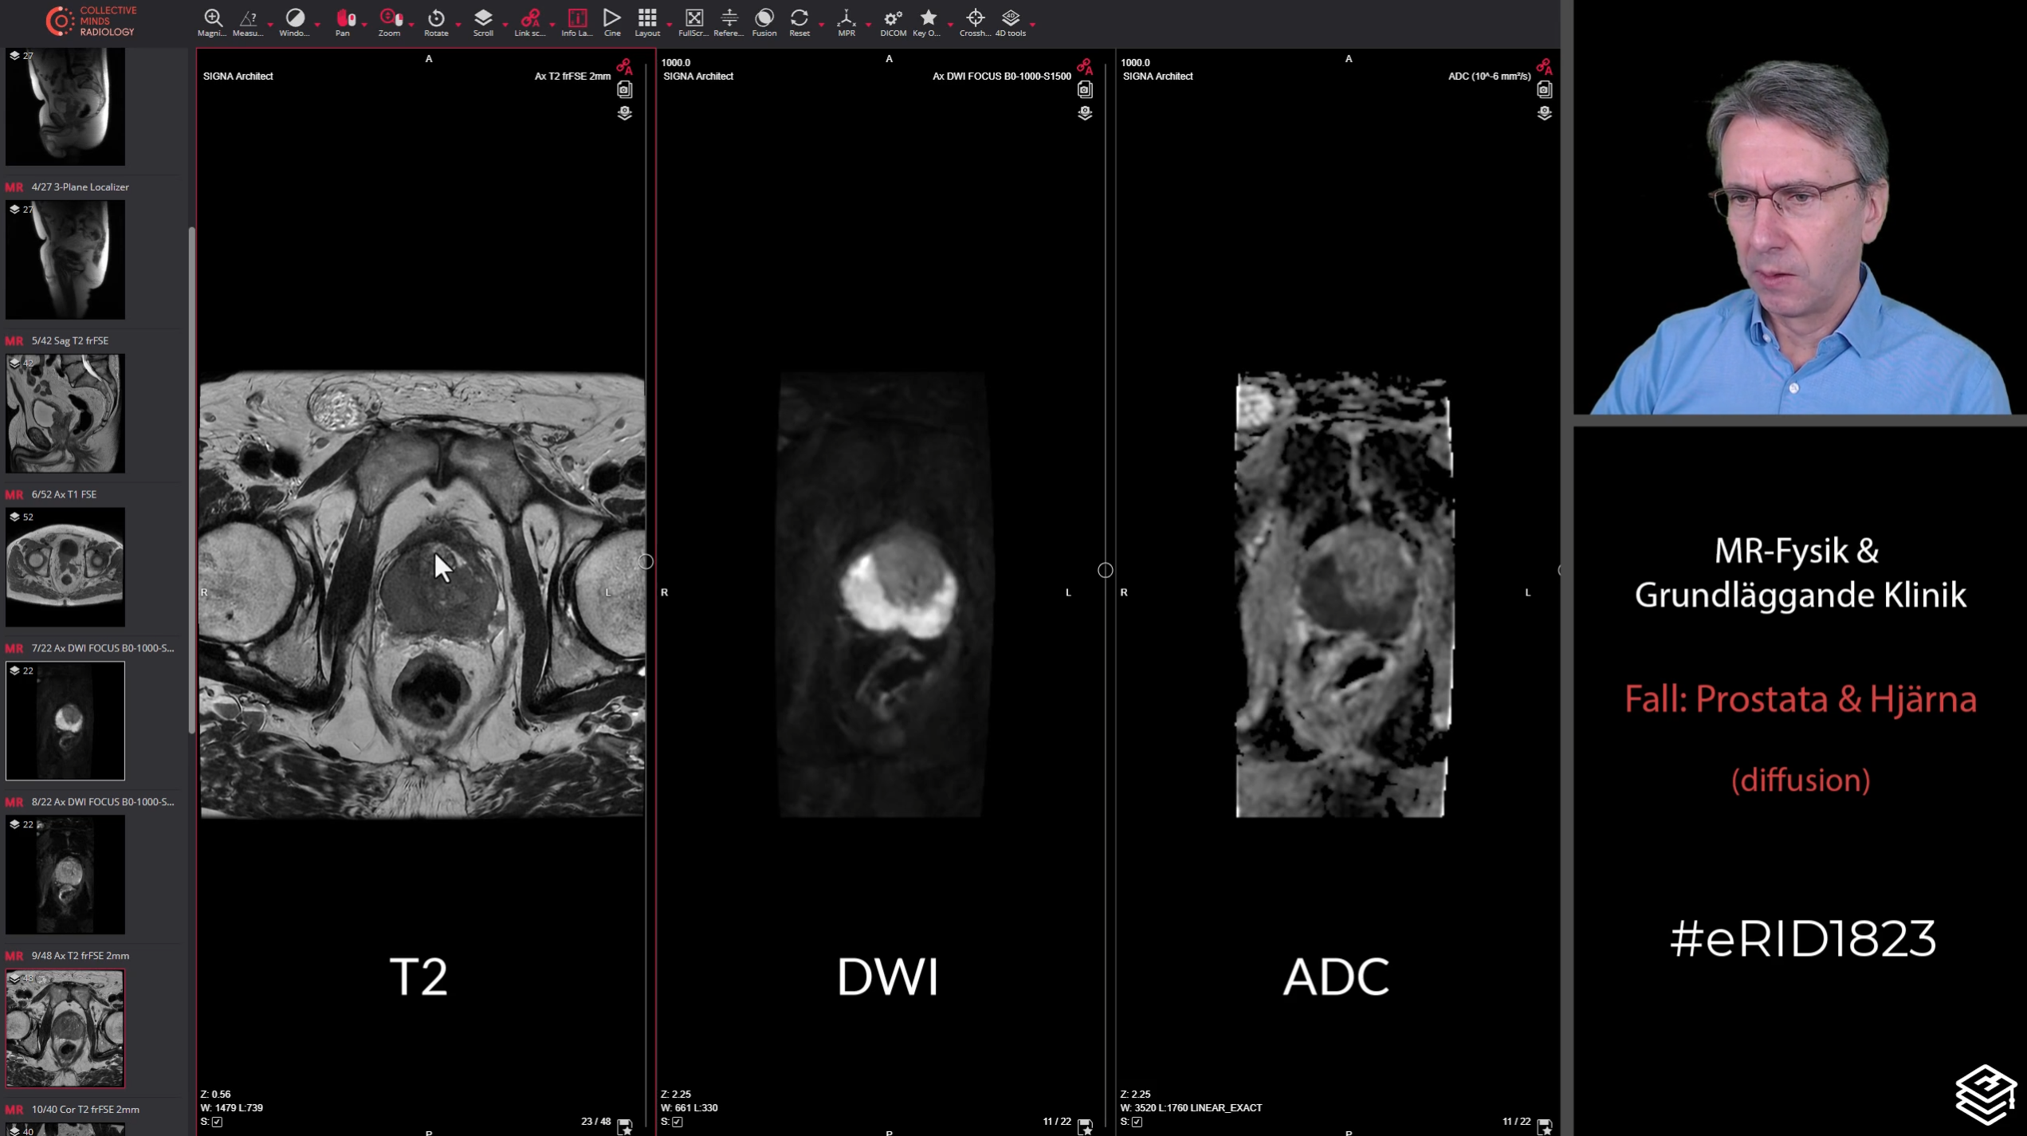Expand the MPR dropdown arrow
The width and height of the screenshot is (2027, 1136).
pos(868,25)
